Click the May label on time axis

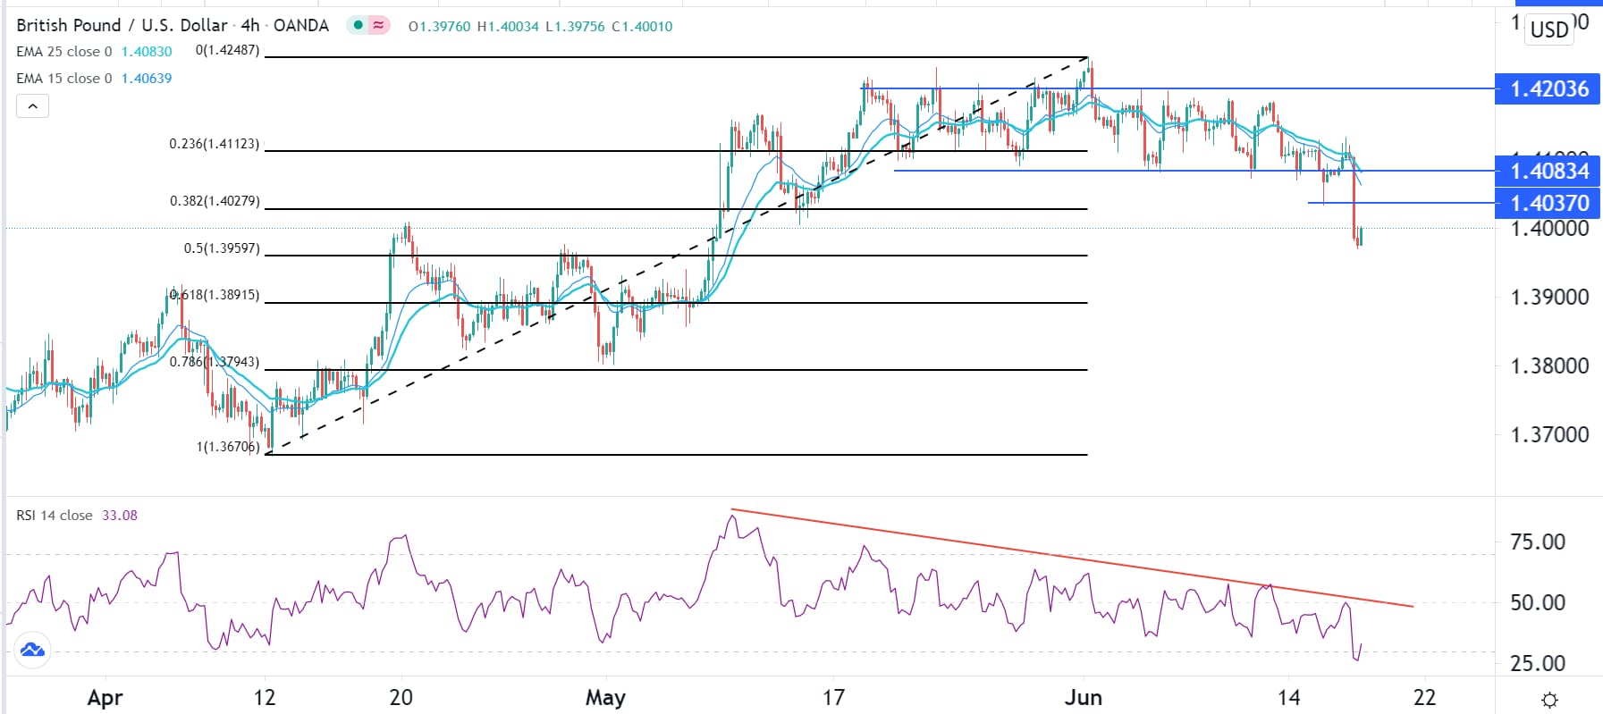(x=605, y=697)
